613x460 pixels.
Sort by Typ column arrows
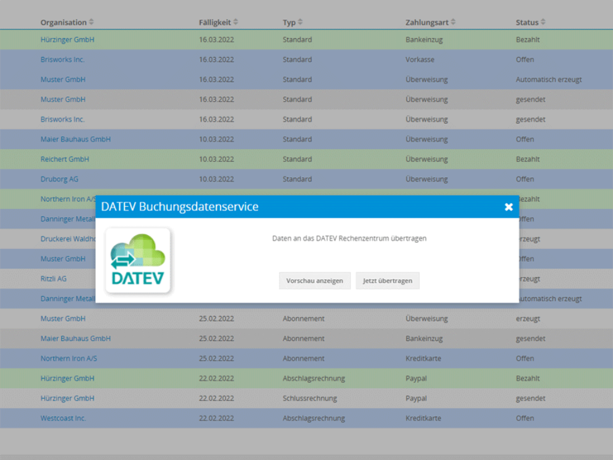point(300,23)
